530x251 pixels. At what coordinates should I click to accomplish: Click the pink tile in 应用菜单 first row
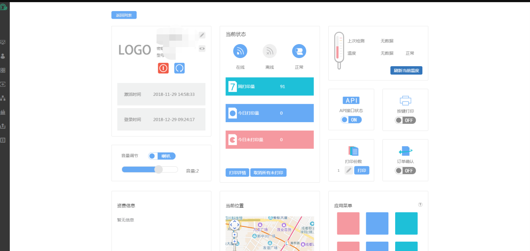coord(348,223)
